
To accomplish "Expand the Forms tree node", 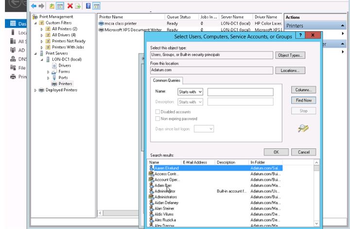I will [48, 72].
